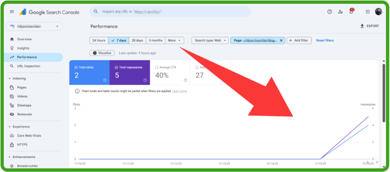Select the 28 days date range
390x172 pixels.
137,40
